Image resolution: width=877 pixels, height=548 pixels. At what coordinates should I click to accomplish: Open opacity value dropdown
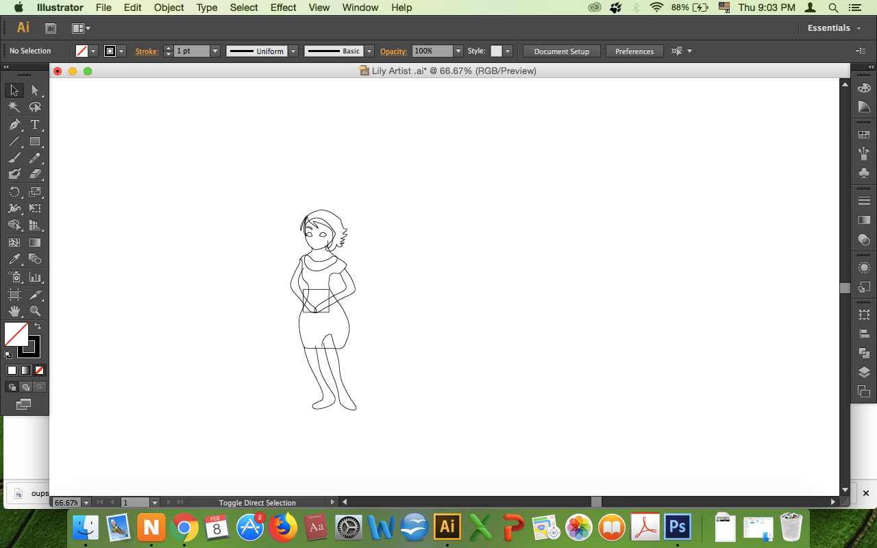point(458,51)
